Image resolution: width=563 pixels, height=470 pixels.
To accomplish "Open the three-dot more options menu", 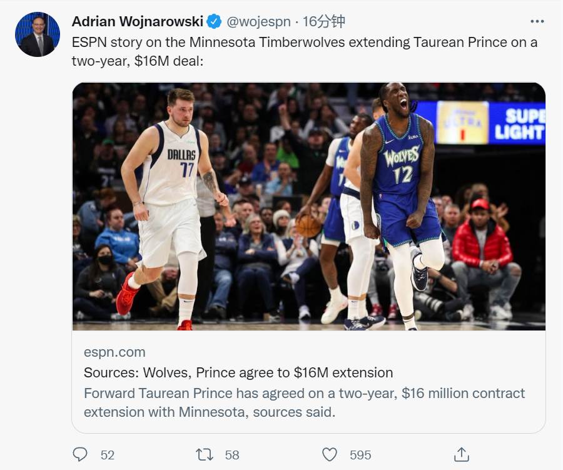I will click(537, 21).
